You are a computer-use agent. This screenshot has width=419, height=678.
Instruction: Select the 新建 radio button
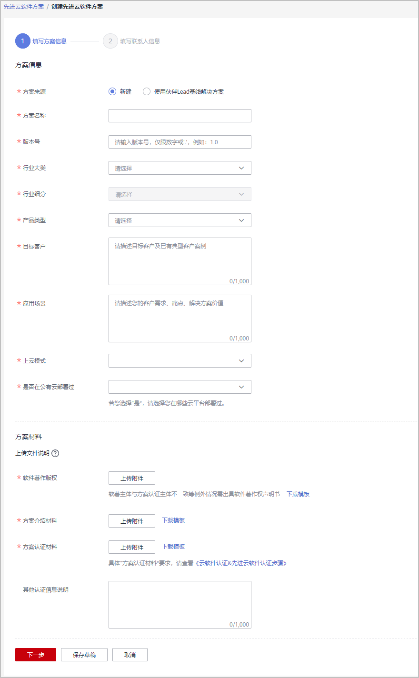[x=112, y=91]
